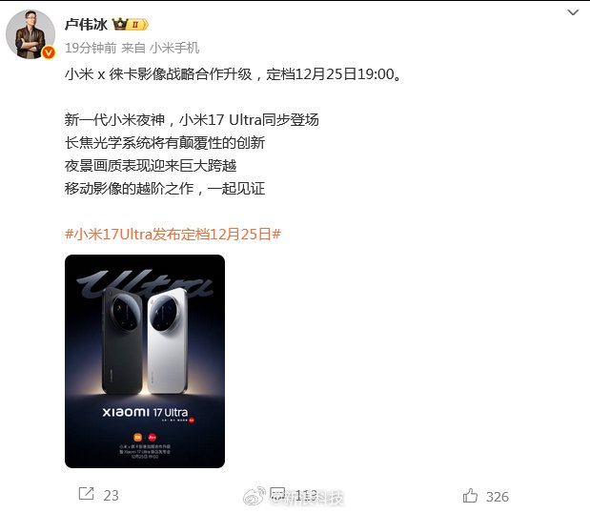Click the Leica red logo on poster
This screenshot has width=590, height=513.
tap(152, 438)
